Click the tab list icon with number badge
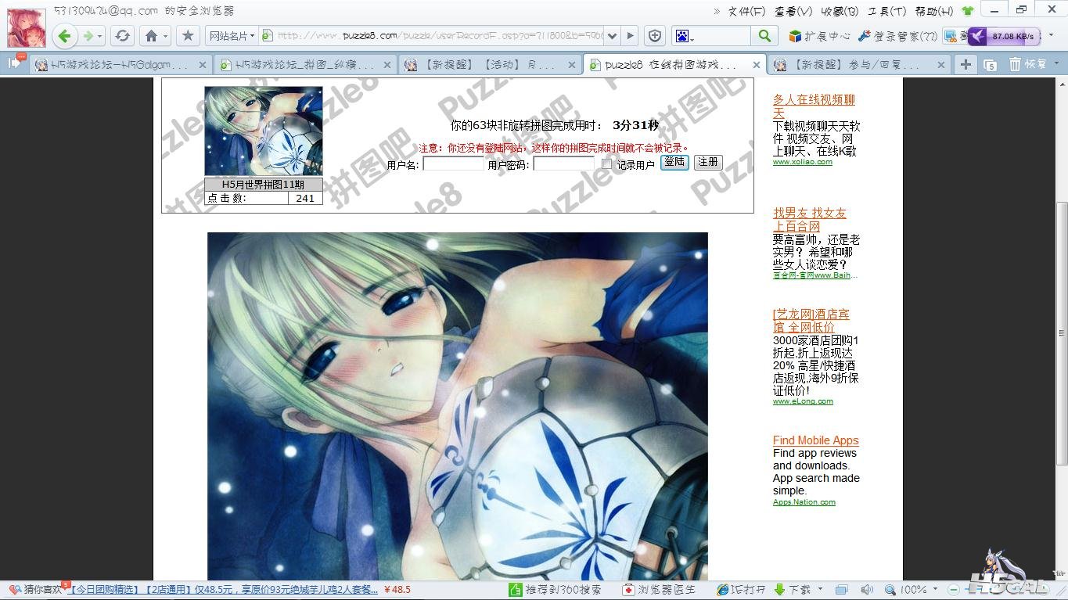Image resolution: width=1068 pixels, height=600 pixels. click(x=990, y=65)
